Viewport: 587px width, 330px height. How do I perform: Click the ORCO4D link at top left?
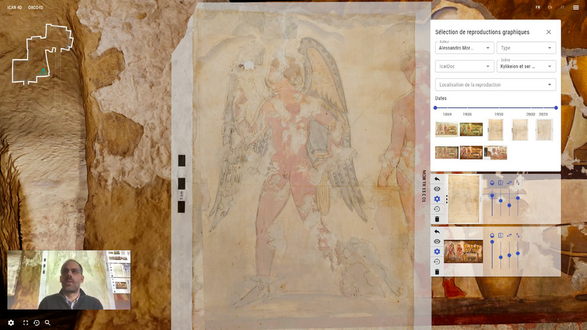(35, 7)
